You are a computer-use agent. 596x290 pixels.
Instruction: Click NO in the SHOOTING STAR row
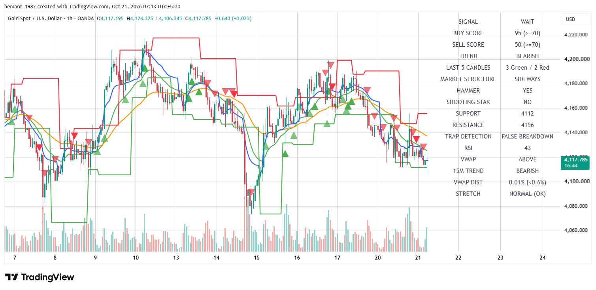tap(527, 102)
